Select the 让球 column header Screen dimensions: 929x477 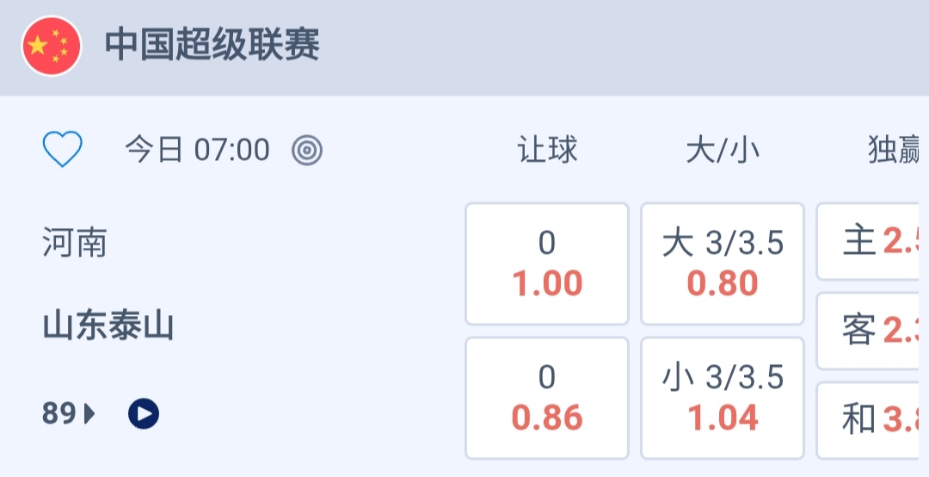pos(547,151)
